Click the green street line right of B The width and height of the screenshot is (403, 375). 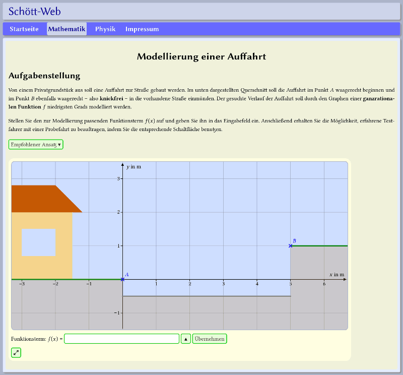tap(320, 245)
